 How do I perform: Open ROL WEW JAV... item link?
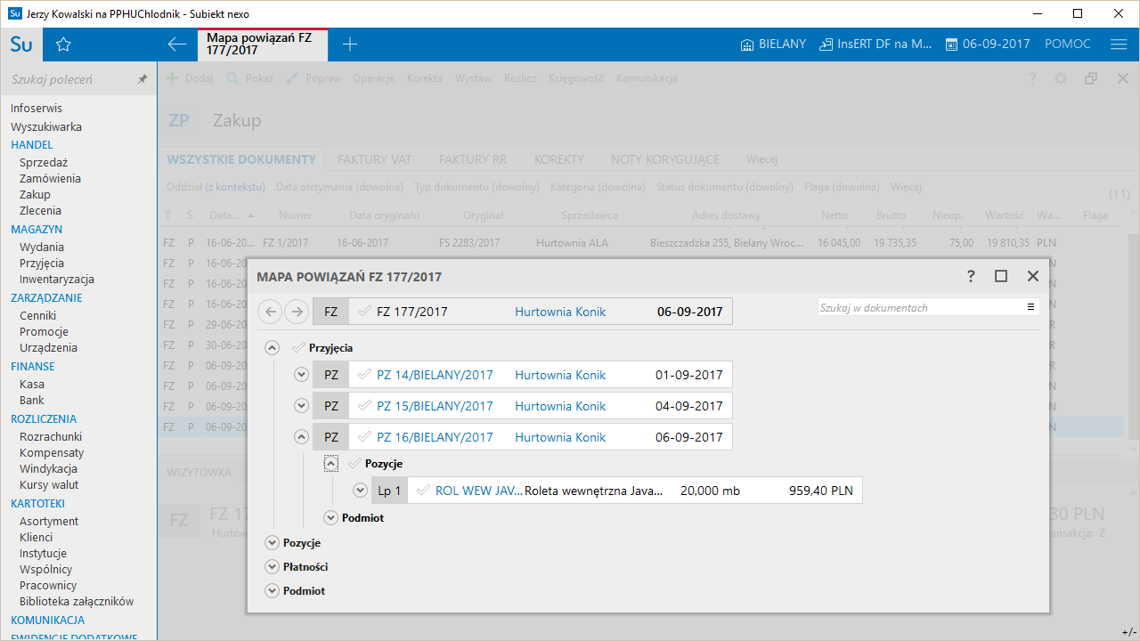pyautogui.click(x=479, y=491)
